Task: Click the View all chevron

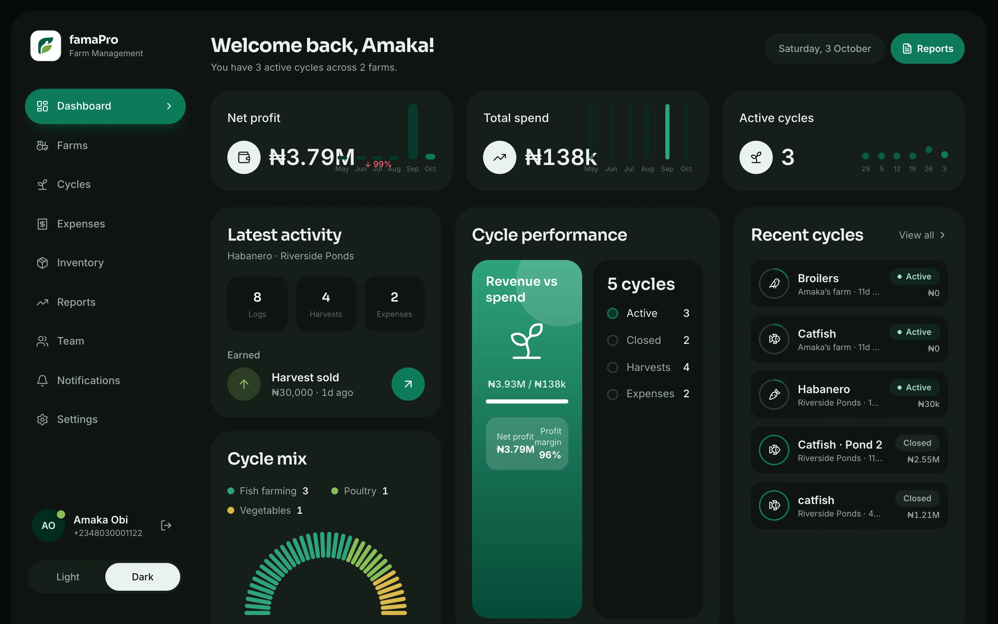Action: [x=942, y=235]
